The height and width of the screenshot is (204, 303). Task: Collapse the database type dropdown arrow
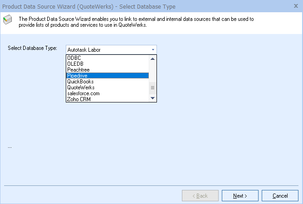pyautogui.click(x=153, y=49)
